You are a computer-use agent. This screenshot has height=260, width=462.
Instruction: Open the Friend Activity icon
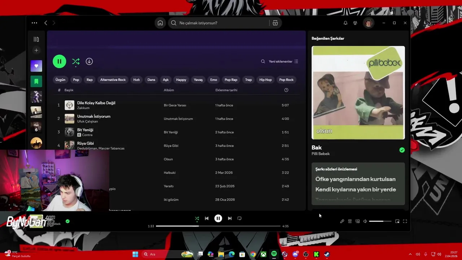[356, 23]
